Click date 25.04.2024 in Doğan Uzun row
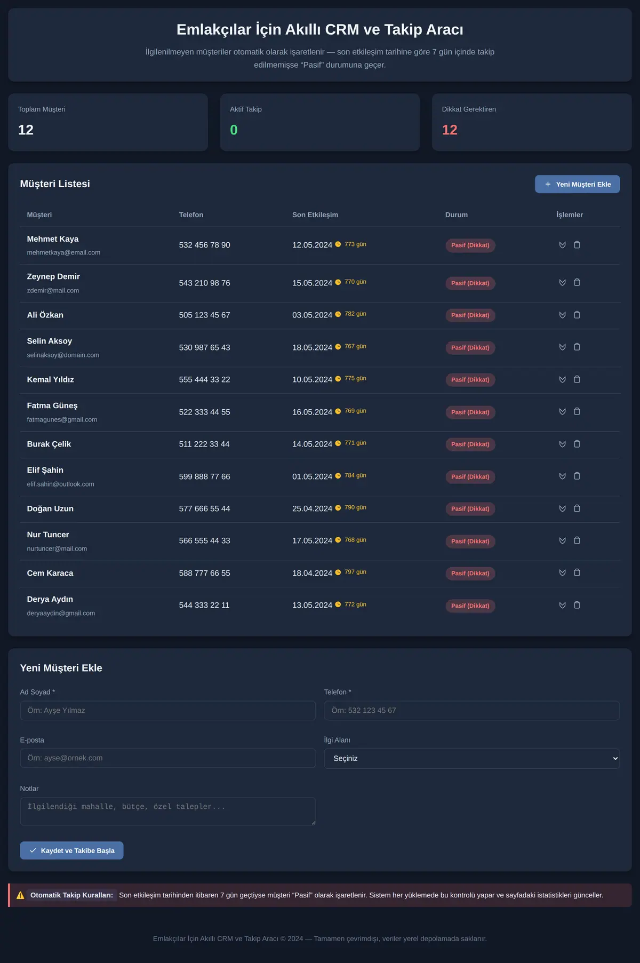This screenshot has height=963, width=640. 312,508
